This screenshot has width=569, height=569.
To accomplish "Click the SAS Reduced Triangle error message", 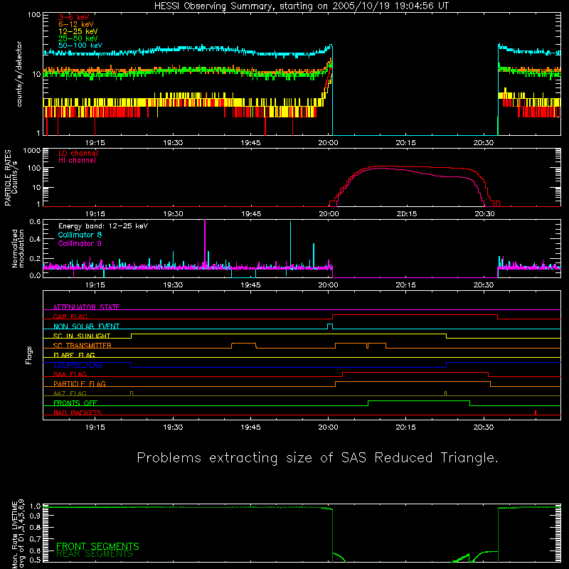I will pyautogui.click(x=317, y=458).
